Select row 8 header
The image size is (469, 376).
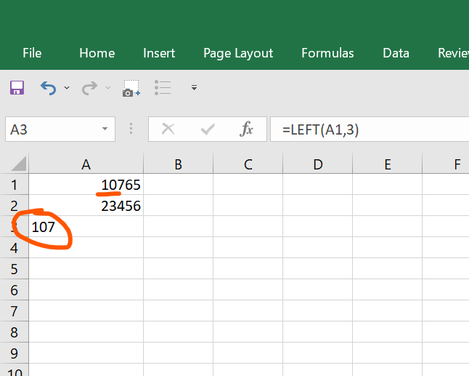point(14,332)
